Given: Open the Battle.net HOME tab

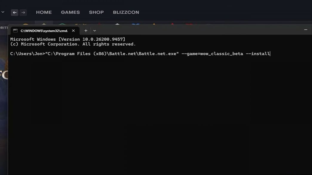Looking at the screenshot, I should (x=44, y=12).
